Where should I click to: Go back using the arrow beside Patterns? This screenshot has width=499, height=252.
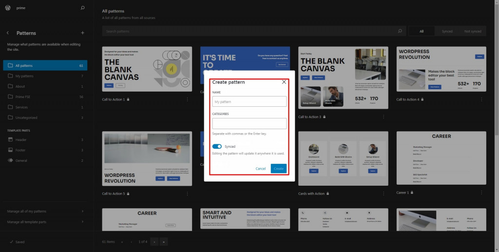coord(8,33)
